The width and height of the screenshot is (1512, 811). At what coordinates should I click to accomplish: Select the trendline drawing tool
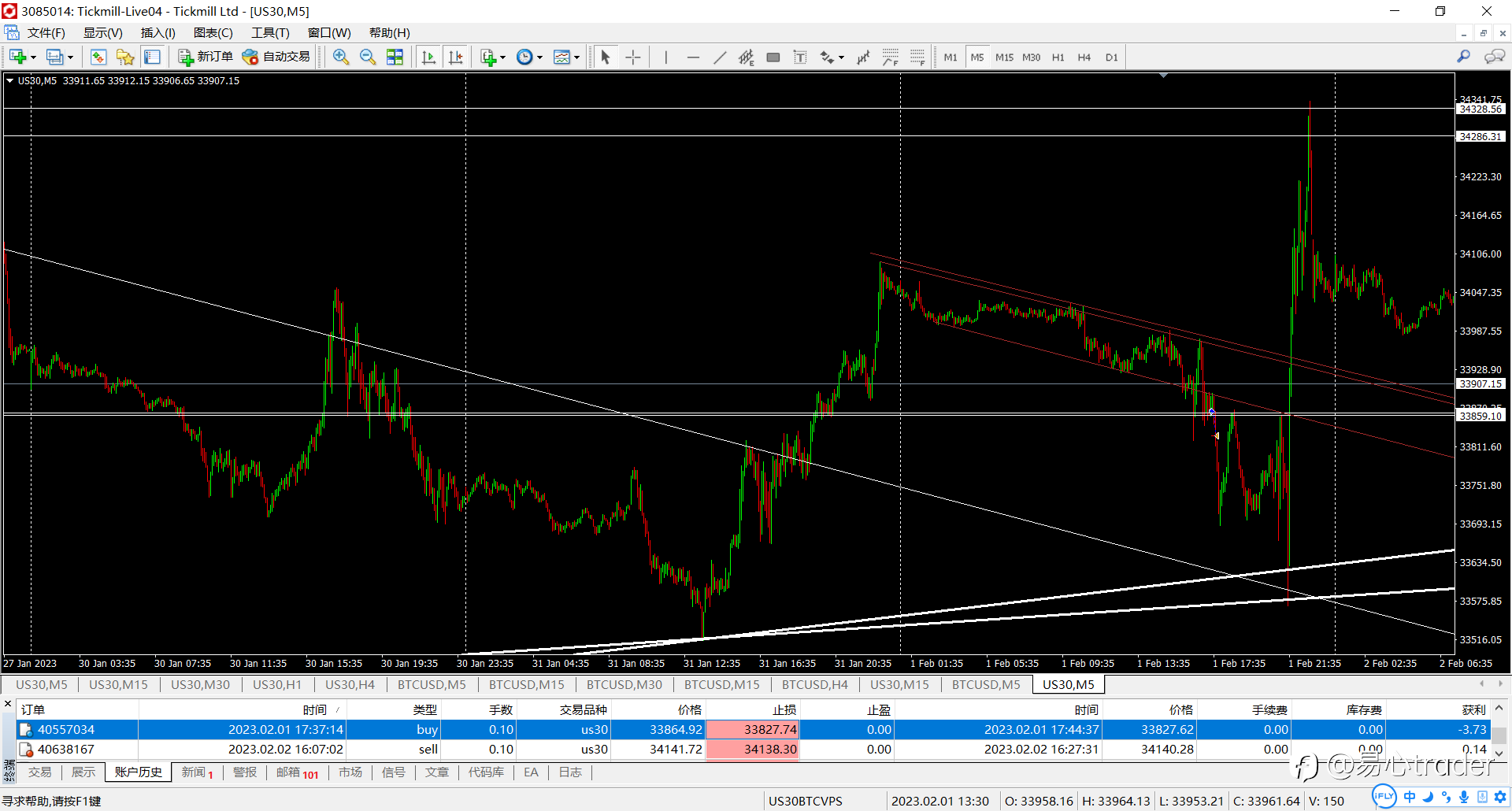point(720,57)
